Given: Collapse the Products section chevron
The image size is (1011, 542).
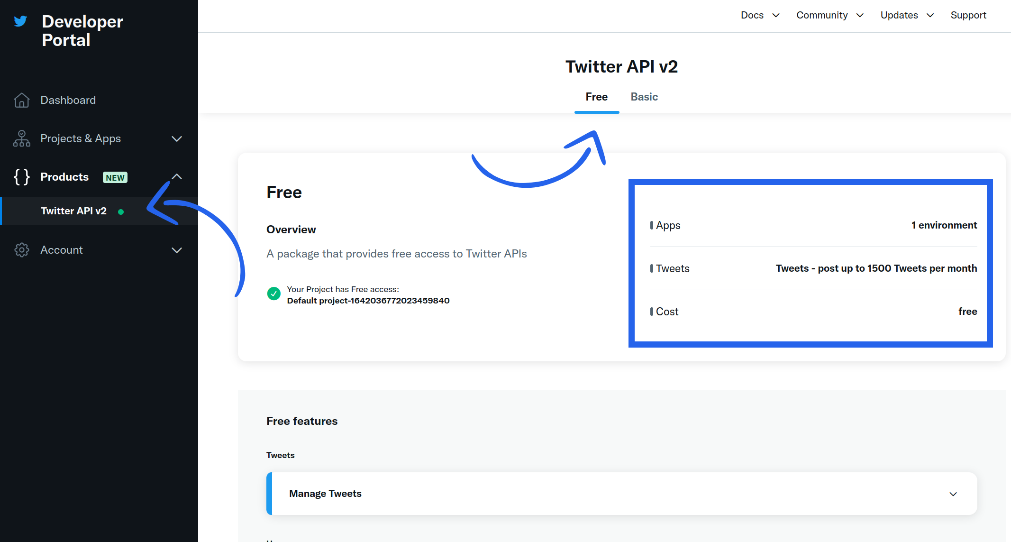Looking at the screenshot, I should [177, 177].
